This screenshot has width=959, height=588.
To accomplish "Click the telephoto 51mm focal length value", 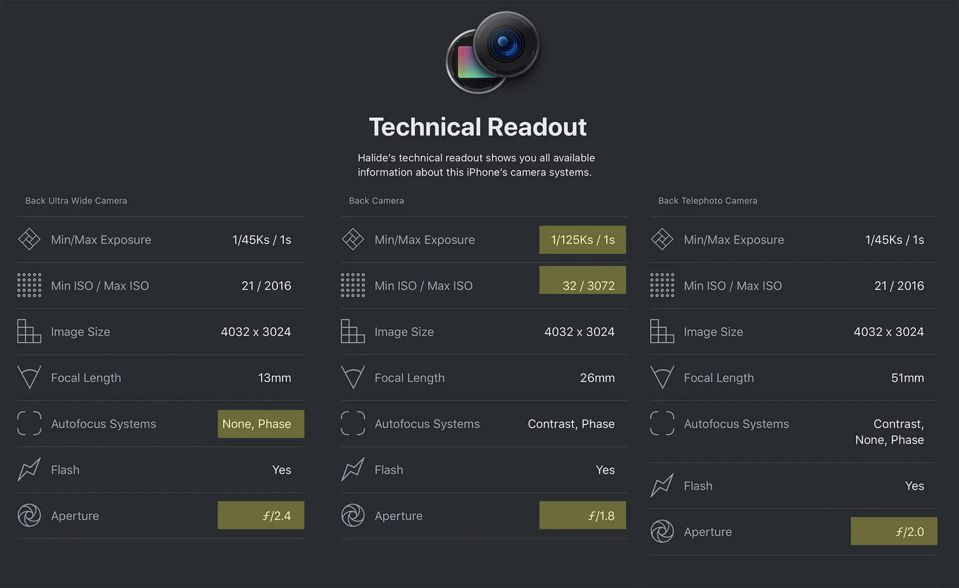I will coord(907,378).
